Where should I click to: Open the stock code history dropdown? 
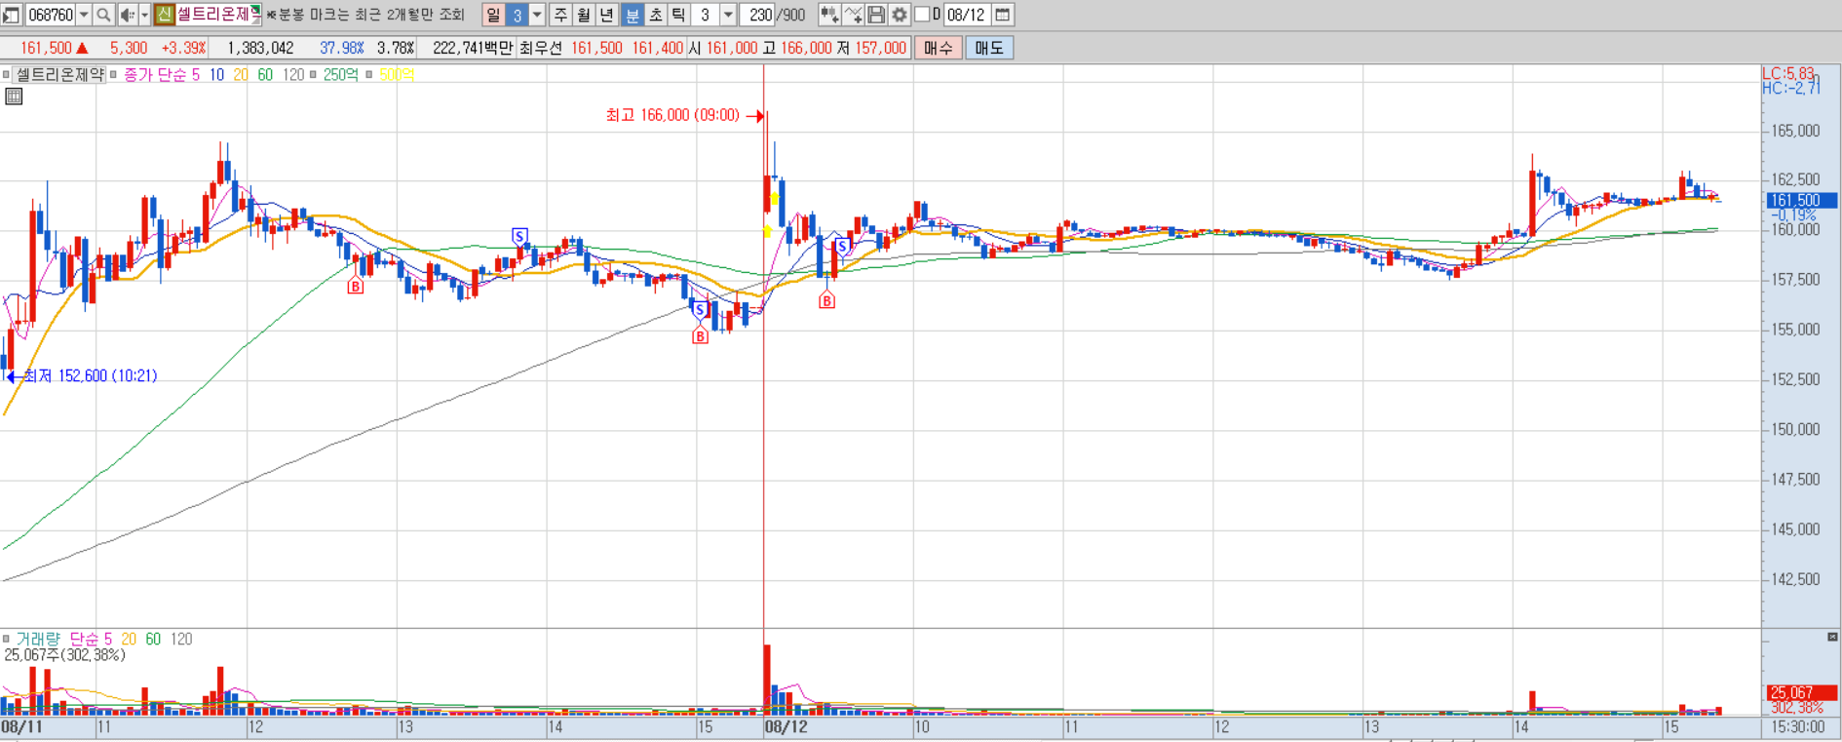84,15
